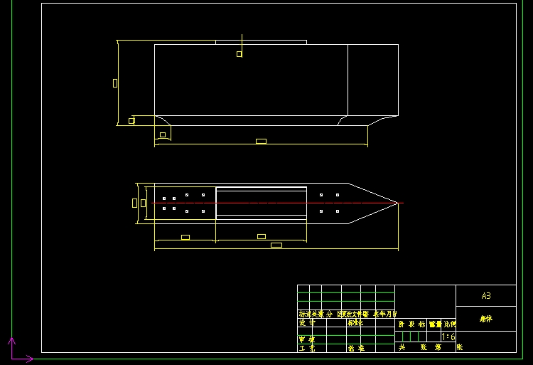
Task: Click the 1:6 scale value
Action: [448, 337]
